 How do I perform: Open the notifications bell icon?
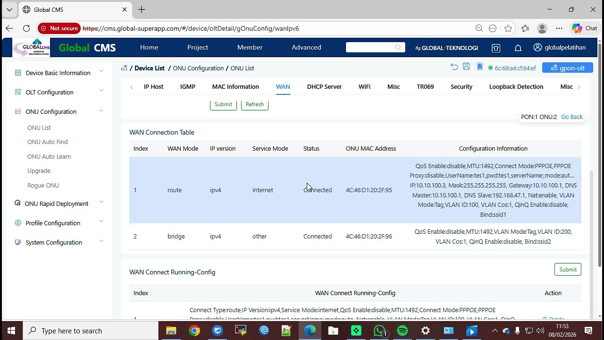click(x=518, y=48)
